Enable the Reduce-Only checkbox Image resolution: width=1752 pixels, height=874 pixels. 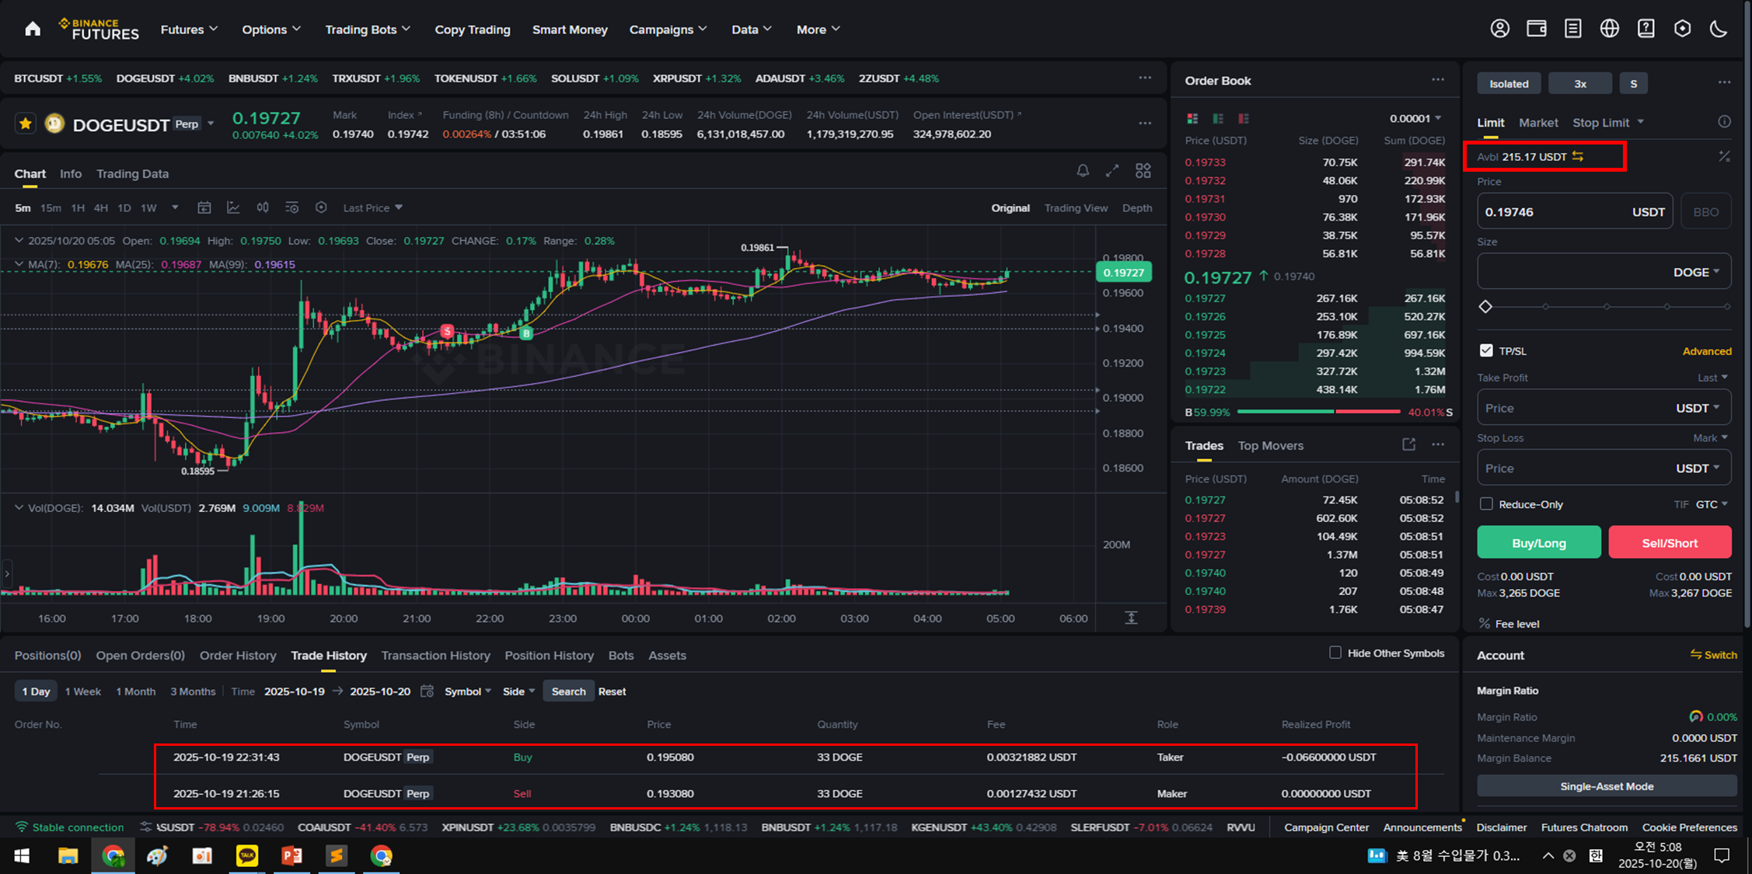click(1486, 504)
